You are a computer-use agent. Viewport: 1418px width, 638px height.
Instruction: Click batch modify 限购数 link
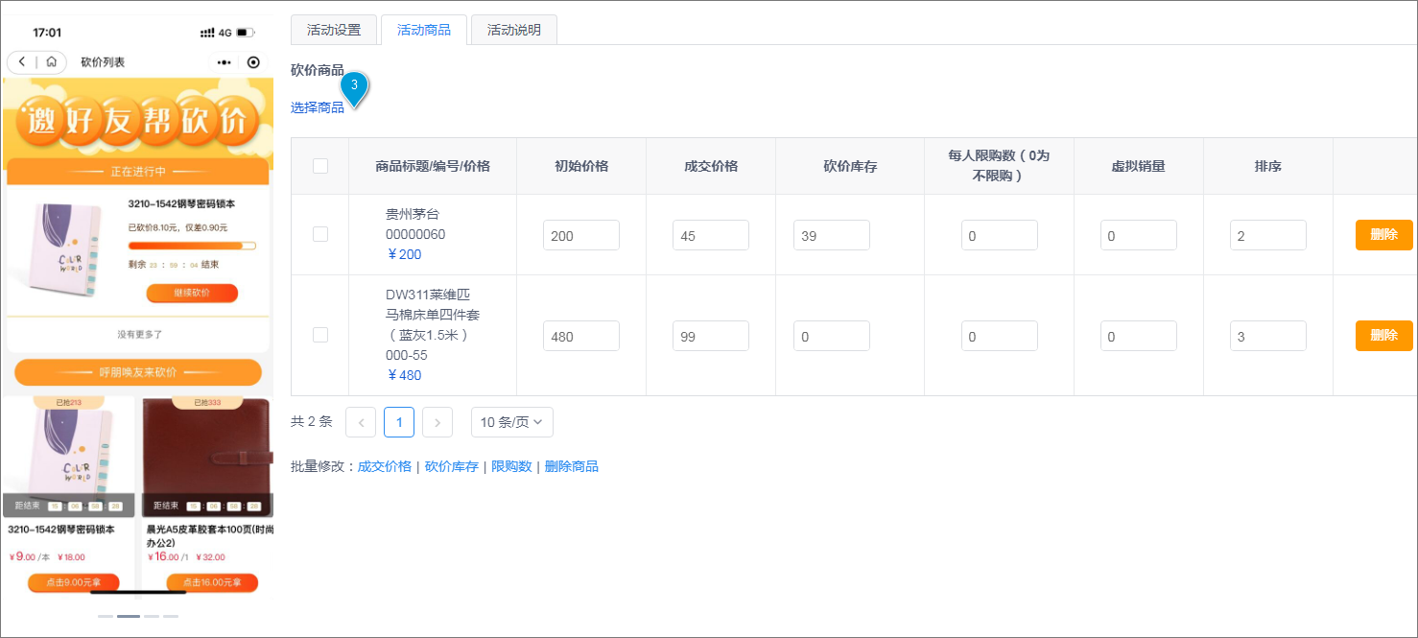[x=512, y=466]
